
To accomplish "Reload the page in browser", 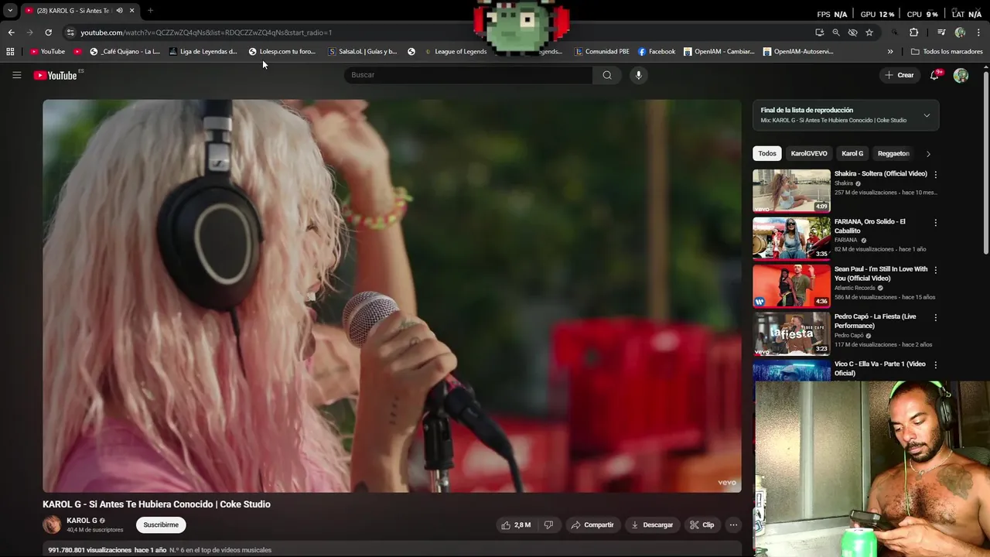I will [48, 32].
